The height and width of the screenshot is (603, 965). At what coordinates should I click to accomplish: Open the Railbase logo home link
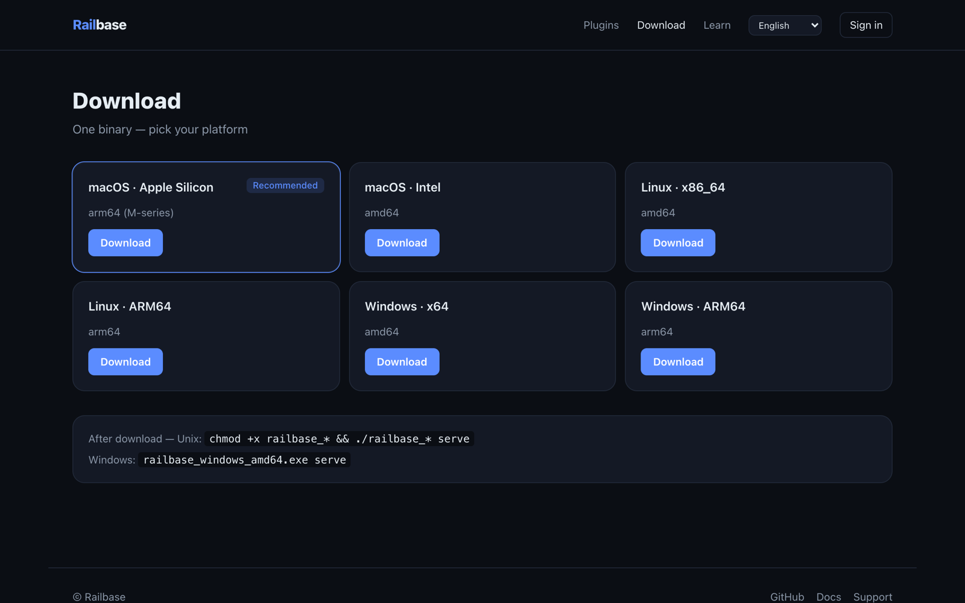(x=100, y=25)
